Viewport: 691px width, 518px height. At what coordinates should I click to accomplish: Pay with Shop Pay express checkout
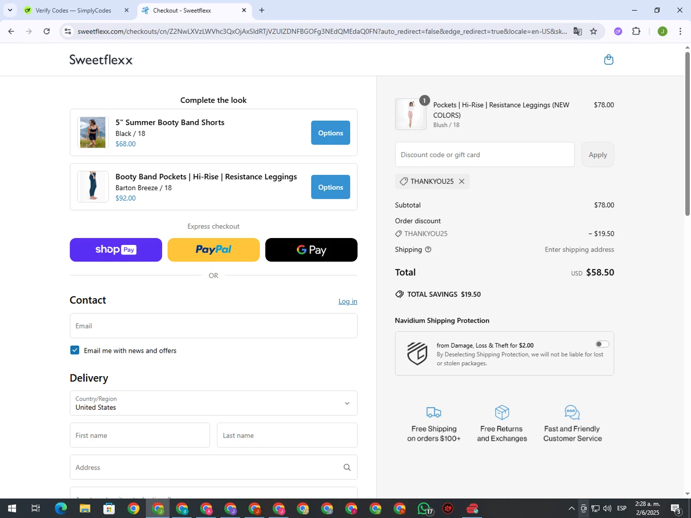pos(116,250)
